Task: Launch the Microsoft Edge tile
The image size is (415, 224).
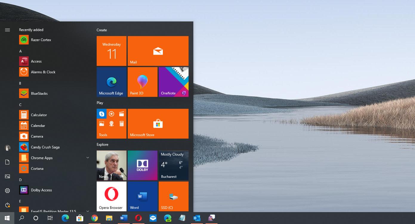Action: 112,82
